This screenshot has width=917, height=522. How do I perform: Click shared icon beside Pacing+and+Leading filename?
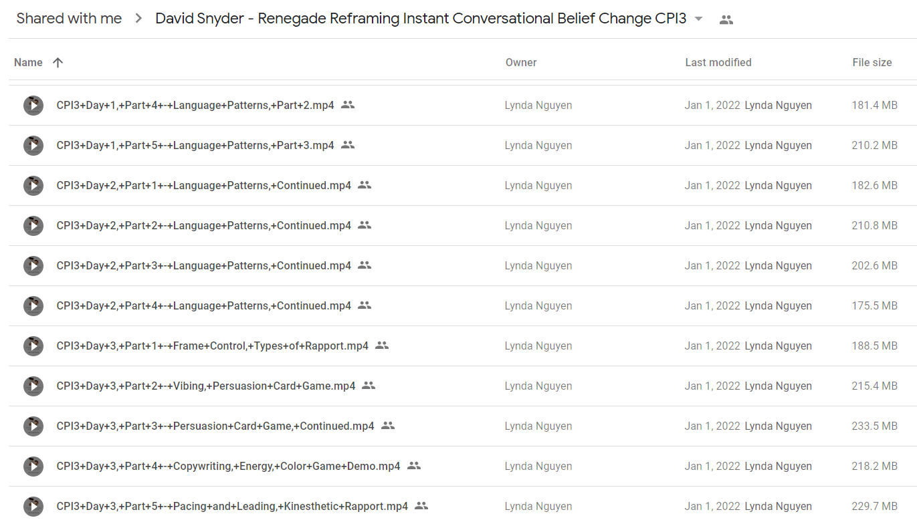(421, 506)
